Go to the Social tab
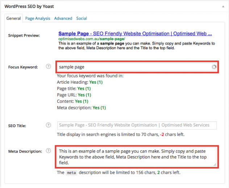Viewport: 229px width, 188px height. (x=82, y=18)
